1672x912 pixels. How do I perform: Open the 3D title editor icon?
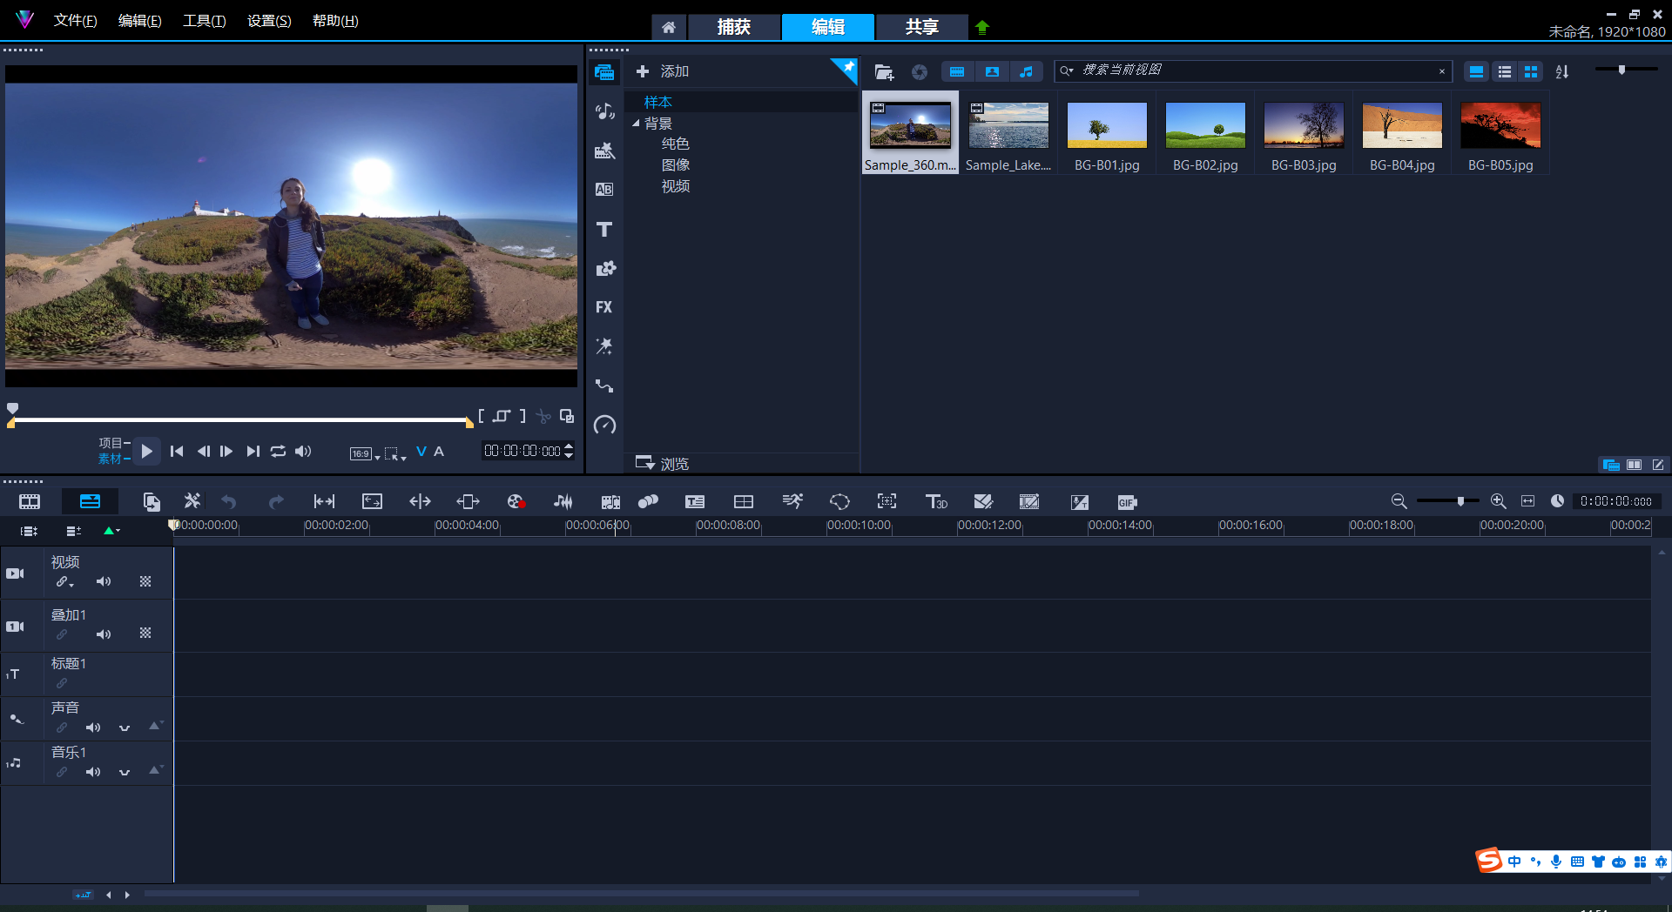click(936, 502)
